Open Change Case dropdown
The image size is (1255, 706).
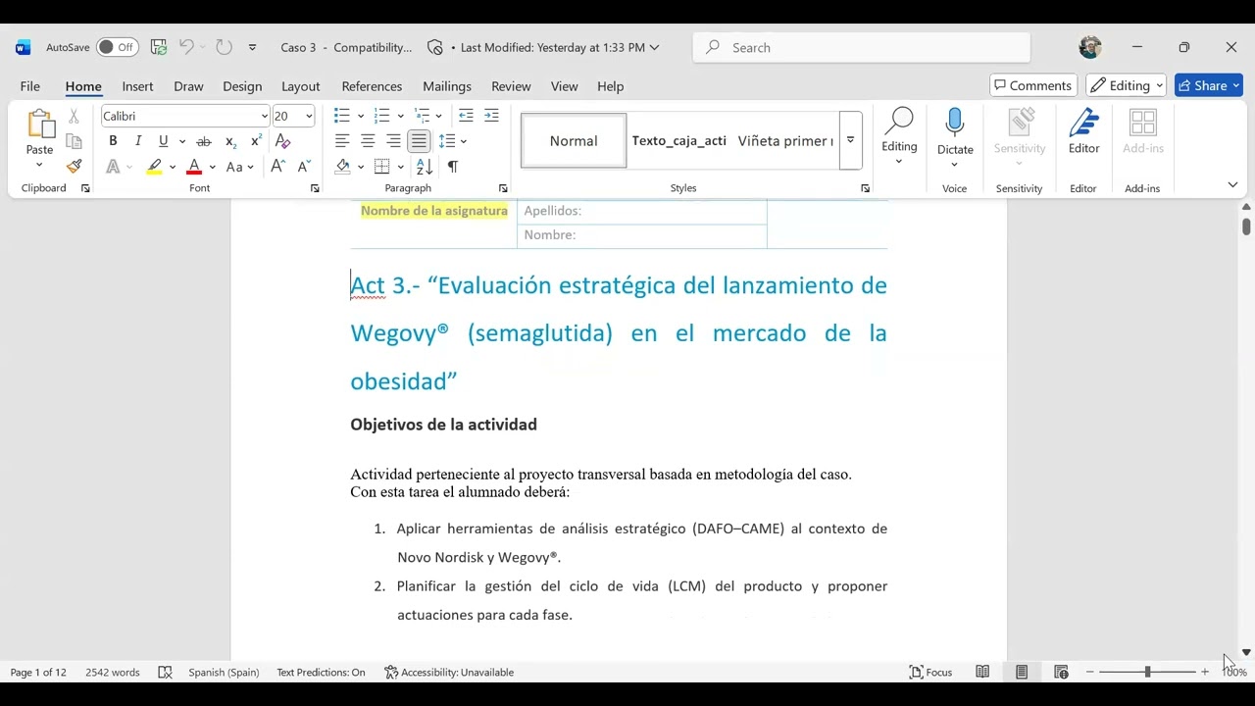[x=239, y=167]
